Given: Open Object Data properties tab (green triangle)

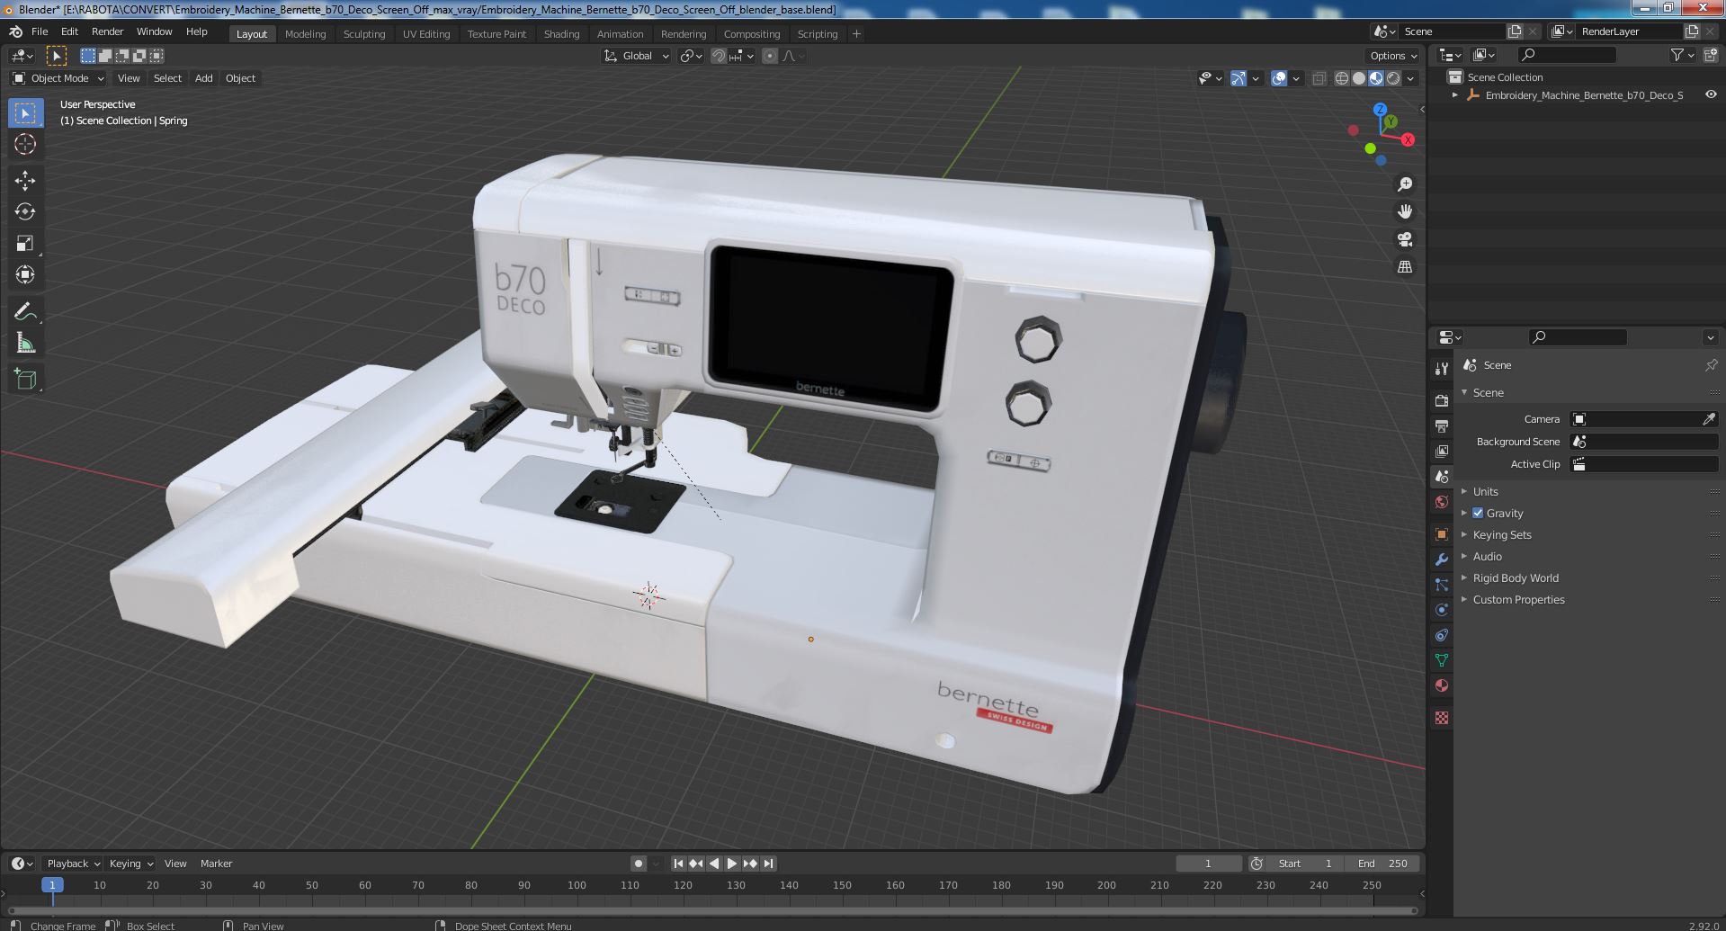Looking at the screenshot, I should point(1442,660).
